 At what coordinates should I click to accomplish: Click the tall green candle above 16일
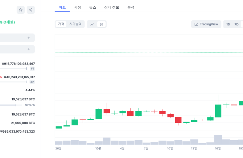tap(218, 111)
